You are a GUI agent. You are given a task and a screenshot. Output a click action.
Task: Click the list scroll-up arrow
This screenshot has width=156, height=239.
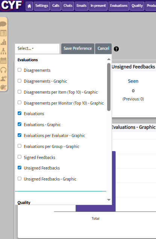coord(109,59)
